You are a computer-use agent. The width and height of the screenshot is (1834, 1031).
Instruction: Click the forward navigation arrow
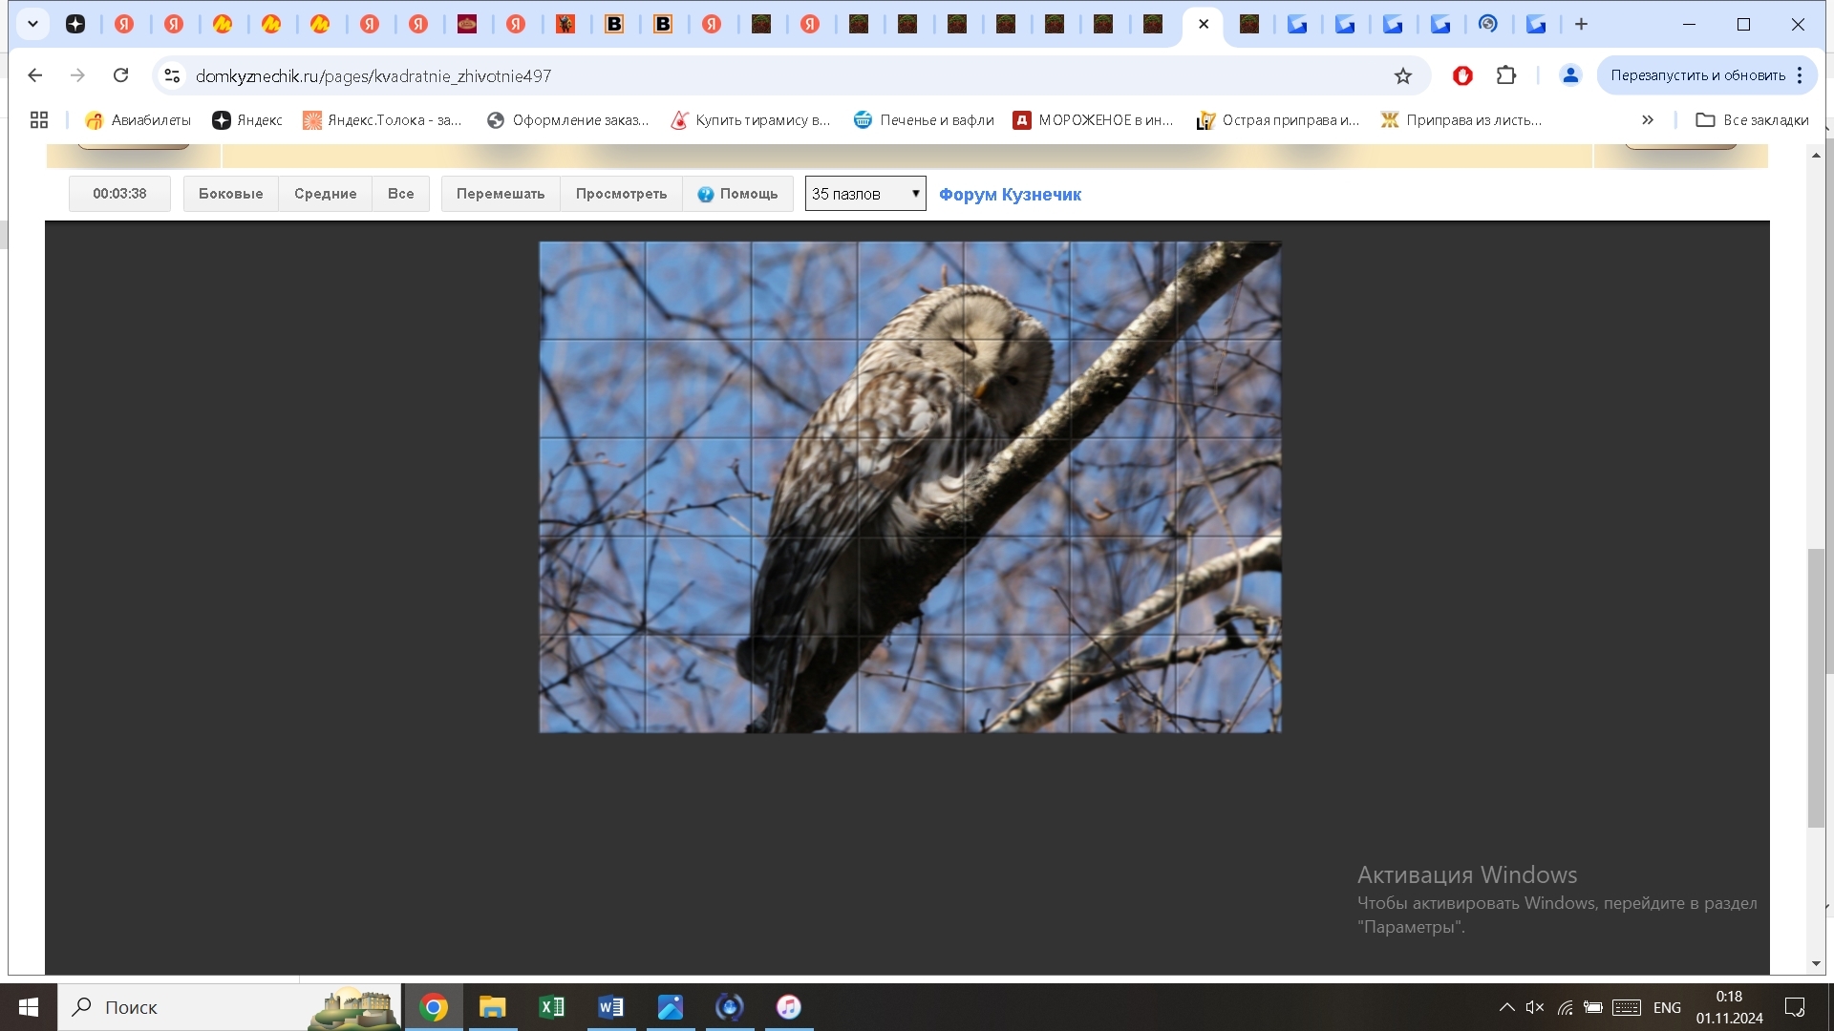coord(78,75)
